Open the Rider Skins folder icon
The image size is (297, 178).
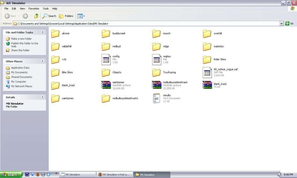207,60
